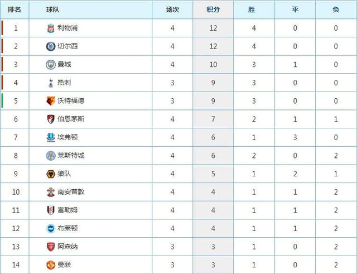Click the Liverpool club crest icon
This screenshot has width=357, height=274.
51,28
